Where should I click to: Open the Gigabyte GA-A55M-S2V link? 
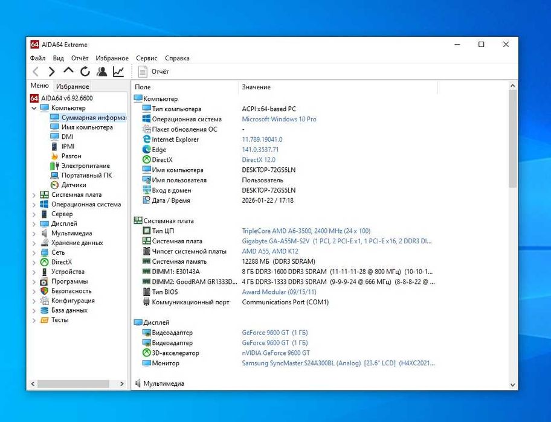[337, 241]
